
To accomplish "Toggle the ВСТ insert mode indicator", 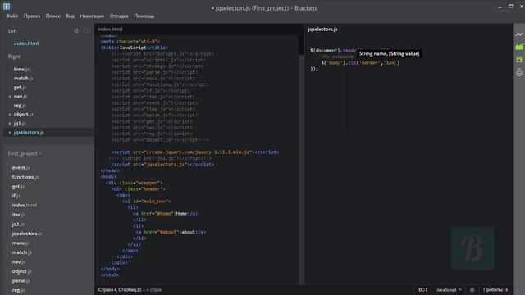I will coord(423,290).
